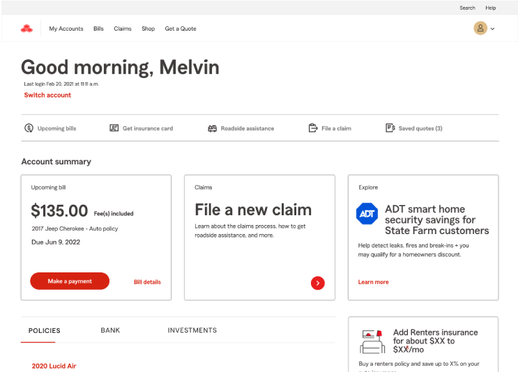Switch to the INVESTMENTS tab

pos(192,330)
